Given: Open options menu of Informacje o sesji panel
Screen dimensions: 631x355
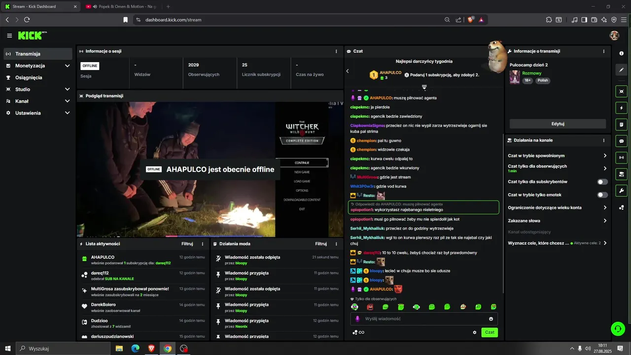Looking at the screenshot, I should [336, 51].
